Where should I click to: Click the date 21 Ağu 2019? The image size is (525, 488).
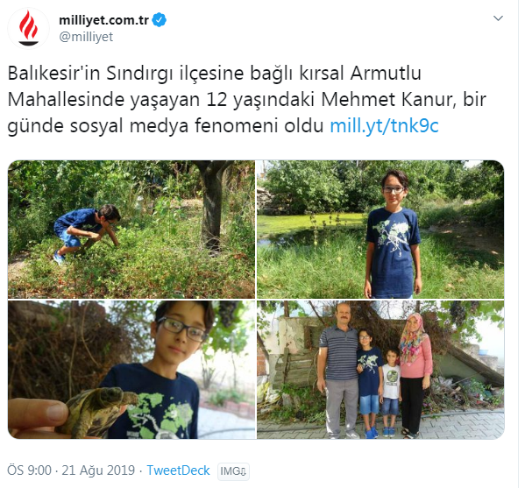[98, 470]
